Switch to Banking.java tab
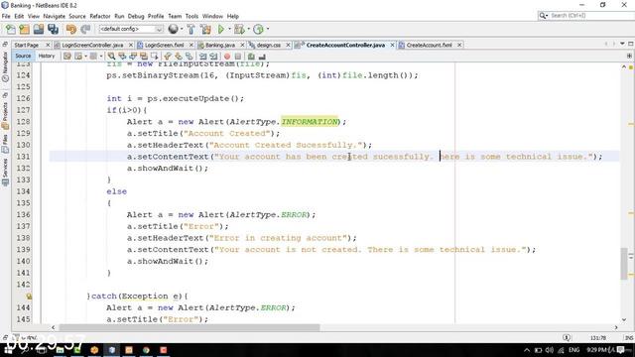The height and width of the screenshot is (357, 635). [x=220, y=45]
